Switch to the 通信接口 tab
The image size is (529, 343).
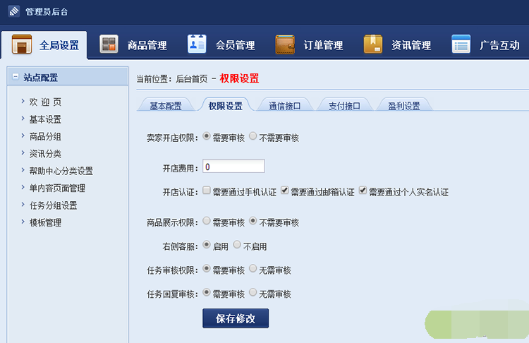coord(285,106)
